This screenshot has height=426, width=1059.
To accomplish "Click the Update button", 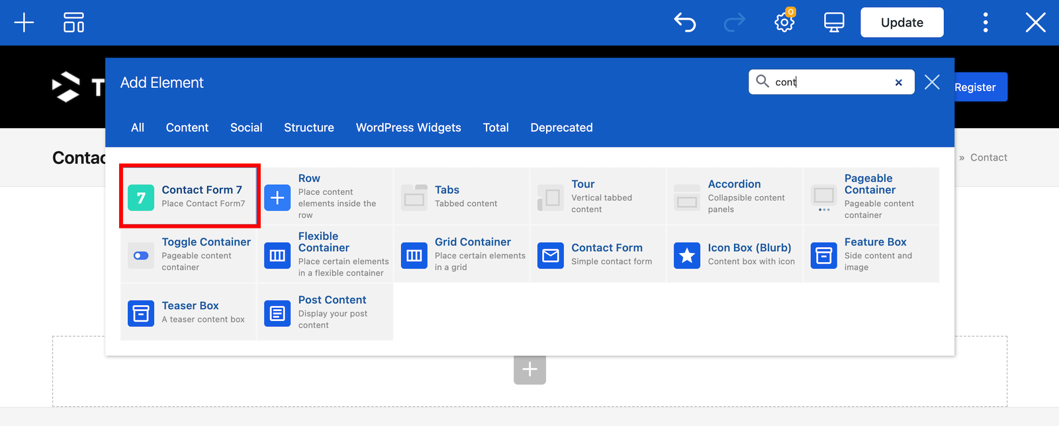I will point(902,22).
